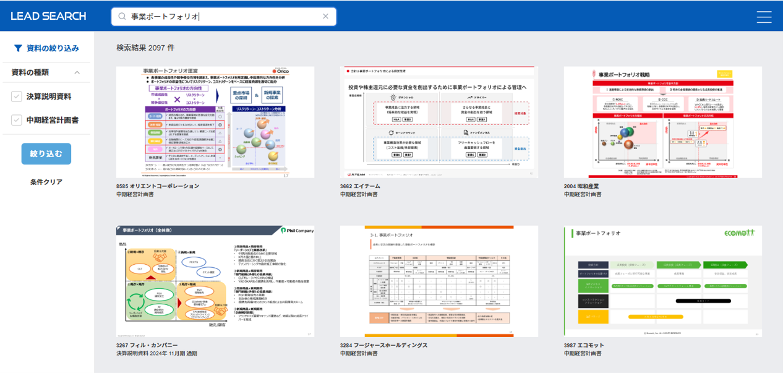Click 3662 エイチーム title
The image size is (783, 373).
pyautogui.click(x=360, y=186)
